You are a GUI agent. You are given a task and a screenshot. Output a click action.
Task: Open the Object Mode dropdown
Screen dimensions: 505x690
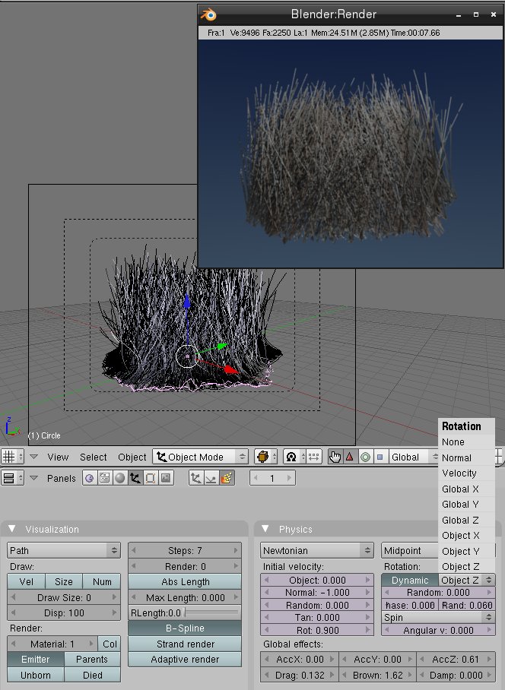coord(201,457)
